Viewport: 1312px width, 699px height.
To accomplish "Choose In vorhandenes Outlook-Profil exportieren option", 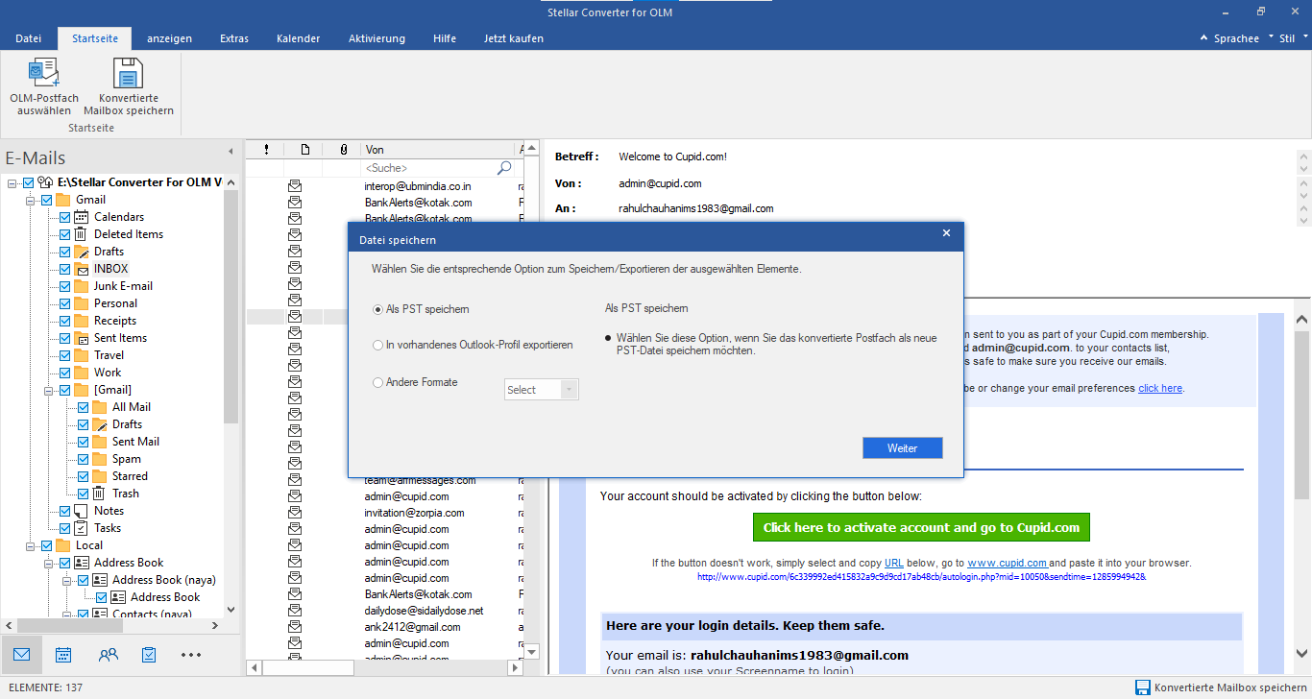I will [x=377, y=345].
